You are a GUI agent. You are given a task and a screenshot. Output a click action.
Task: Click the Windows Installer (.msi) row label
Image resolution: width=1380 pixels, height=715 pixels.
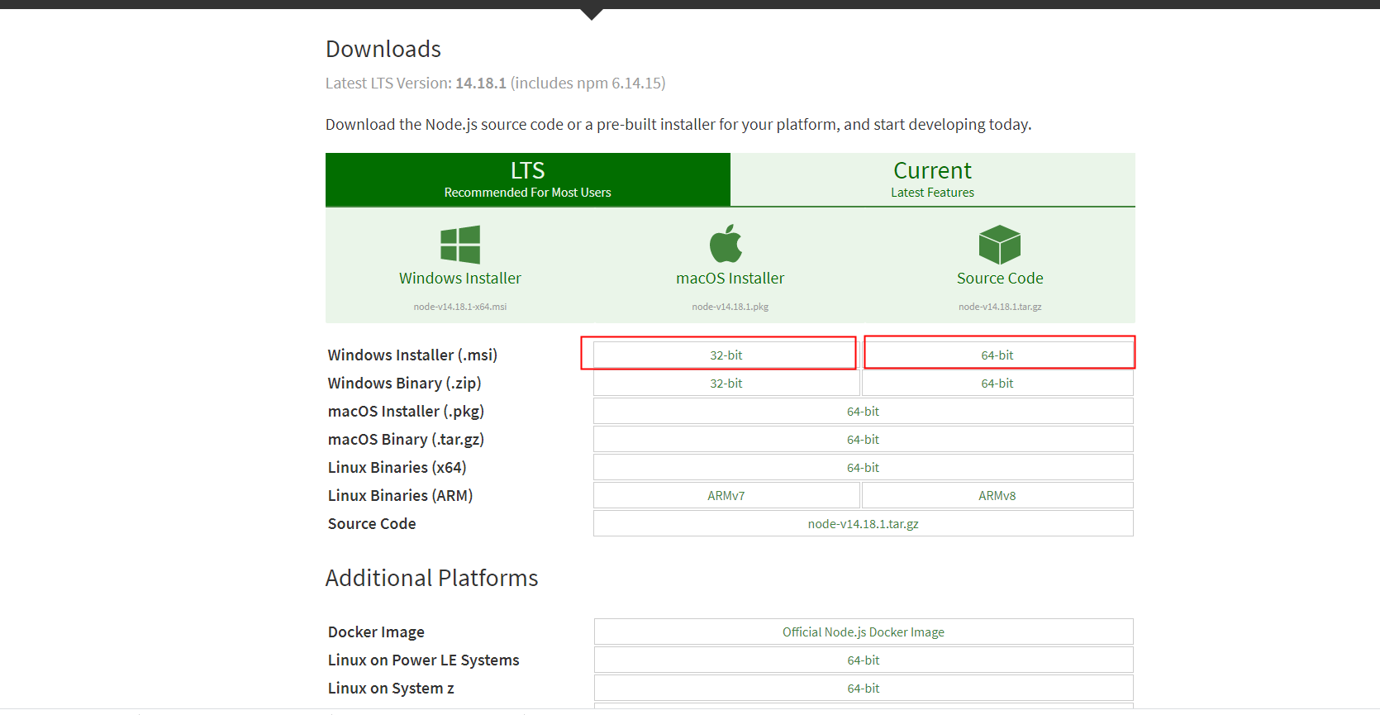click(412, 355)
